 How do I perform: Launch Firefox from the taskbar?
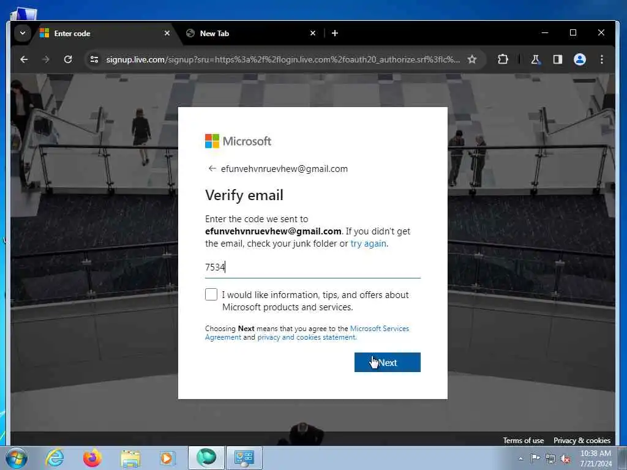click(x=92, y=458)
